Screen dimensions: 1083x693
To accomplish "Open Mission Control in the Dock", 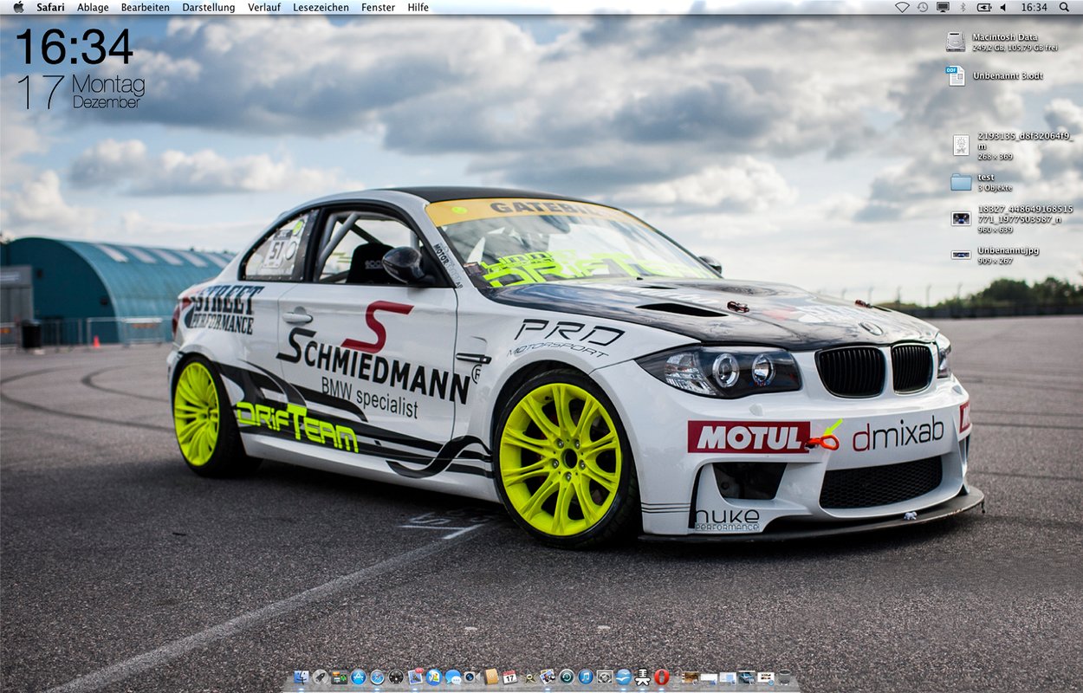I will [x=340, y=677].
